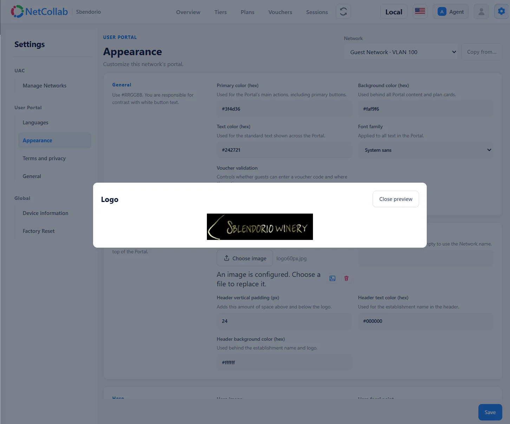Go to the Overview tab
The height and width of the screenshot is (424, 510).
click(188, 12)
